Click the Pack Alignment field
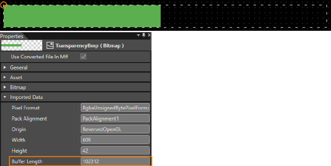This screenshot has width=331, height=166. click(x=115, y=119)
